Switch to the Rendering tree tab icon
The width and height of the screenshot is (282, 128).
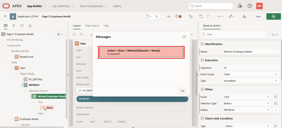coord(6,26)
